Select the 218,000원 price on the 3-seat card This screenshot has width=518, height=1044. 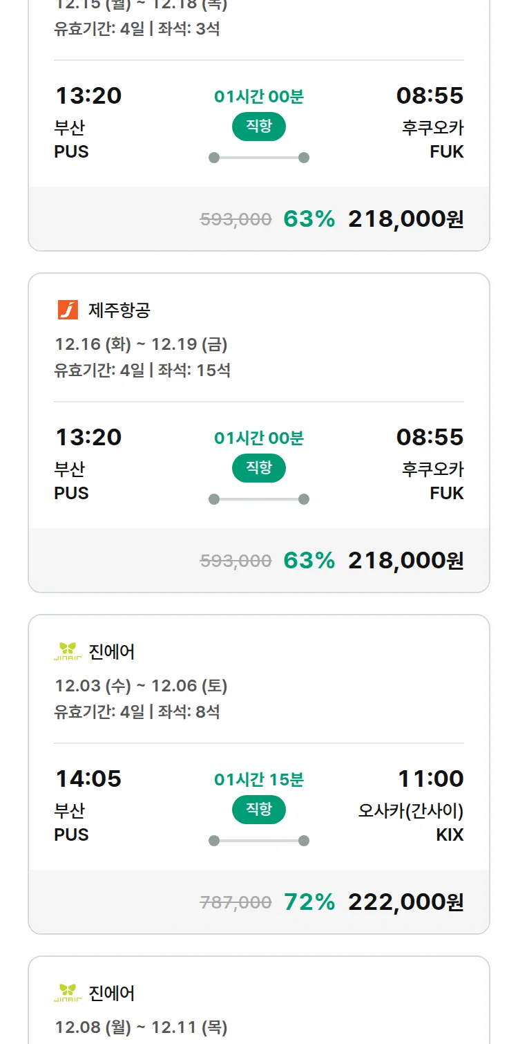(405, 218)
